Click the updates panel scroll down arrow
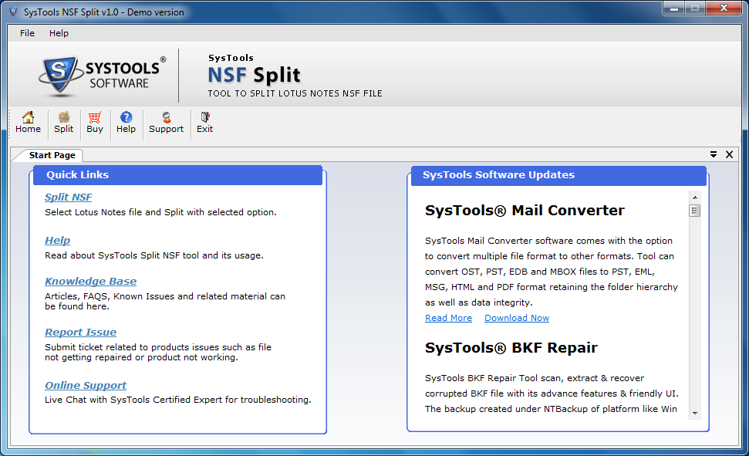Screen dimensions: 749x456 point(695,414)
